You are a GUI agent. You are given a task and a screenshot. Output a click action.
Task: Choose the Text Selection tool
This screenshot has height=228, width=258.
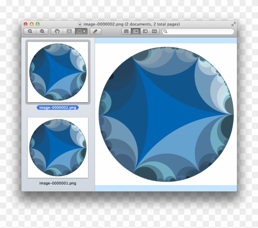point(69,31)
